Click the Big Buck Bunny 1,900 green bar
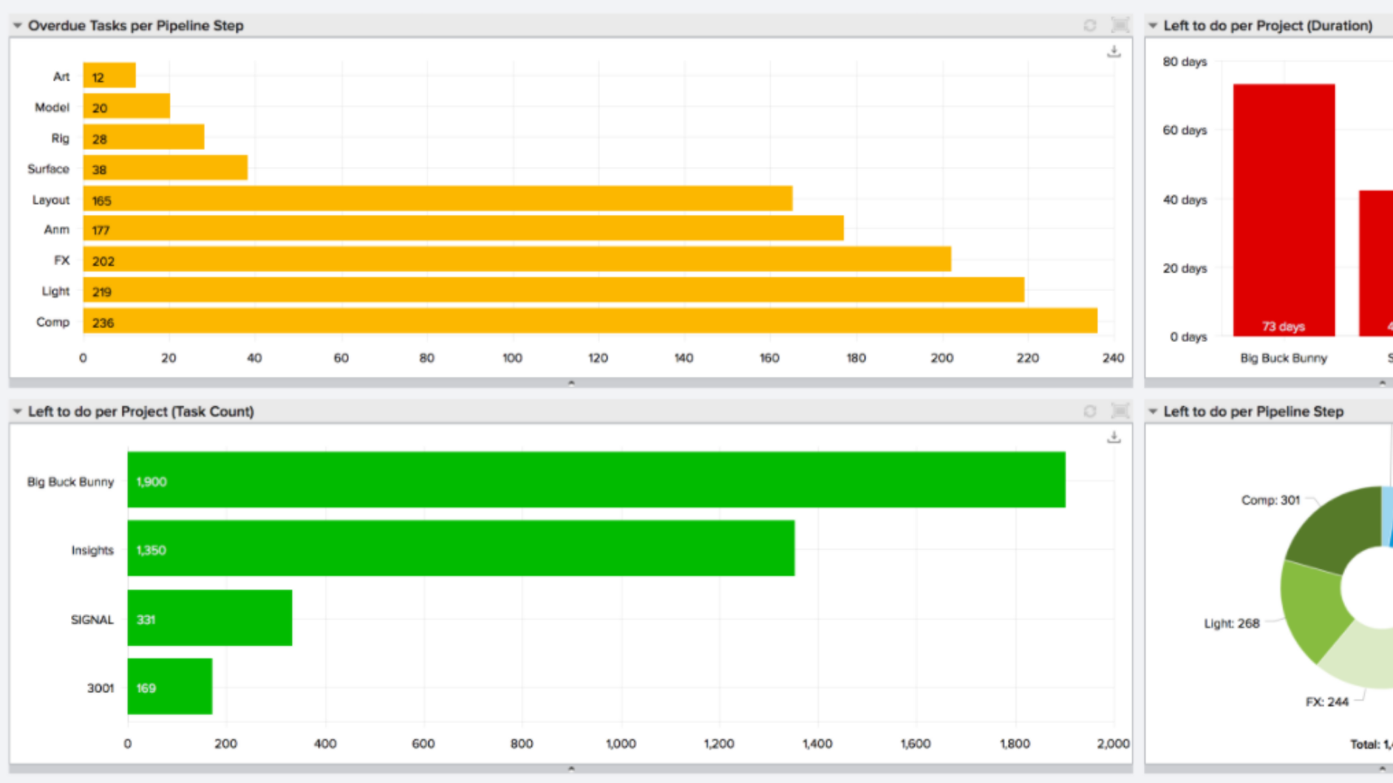1393x783 pixels. [596, 480]
